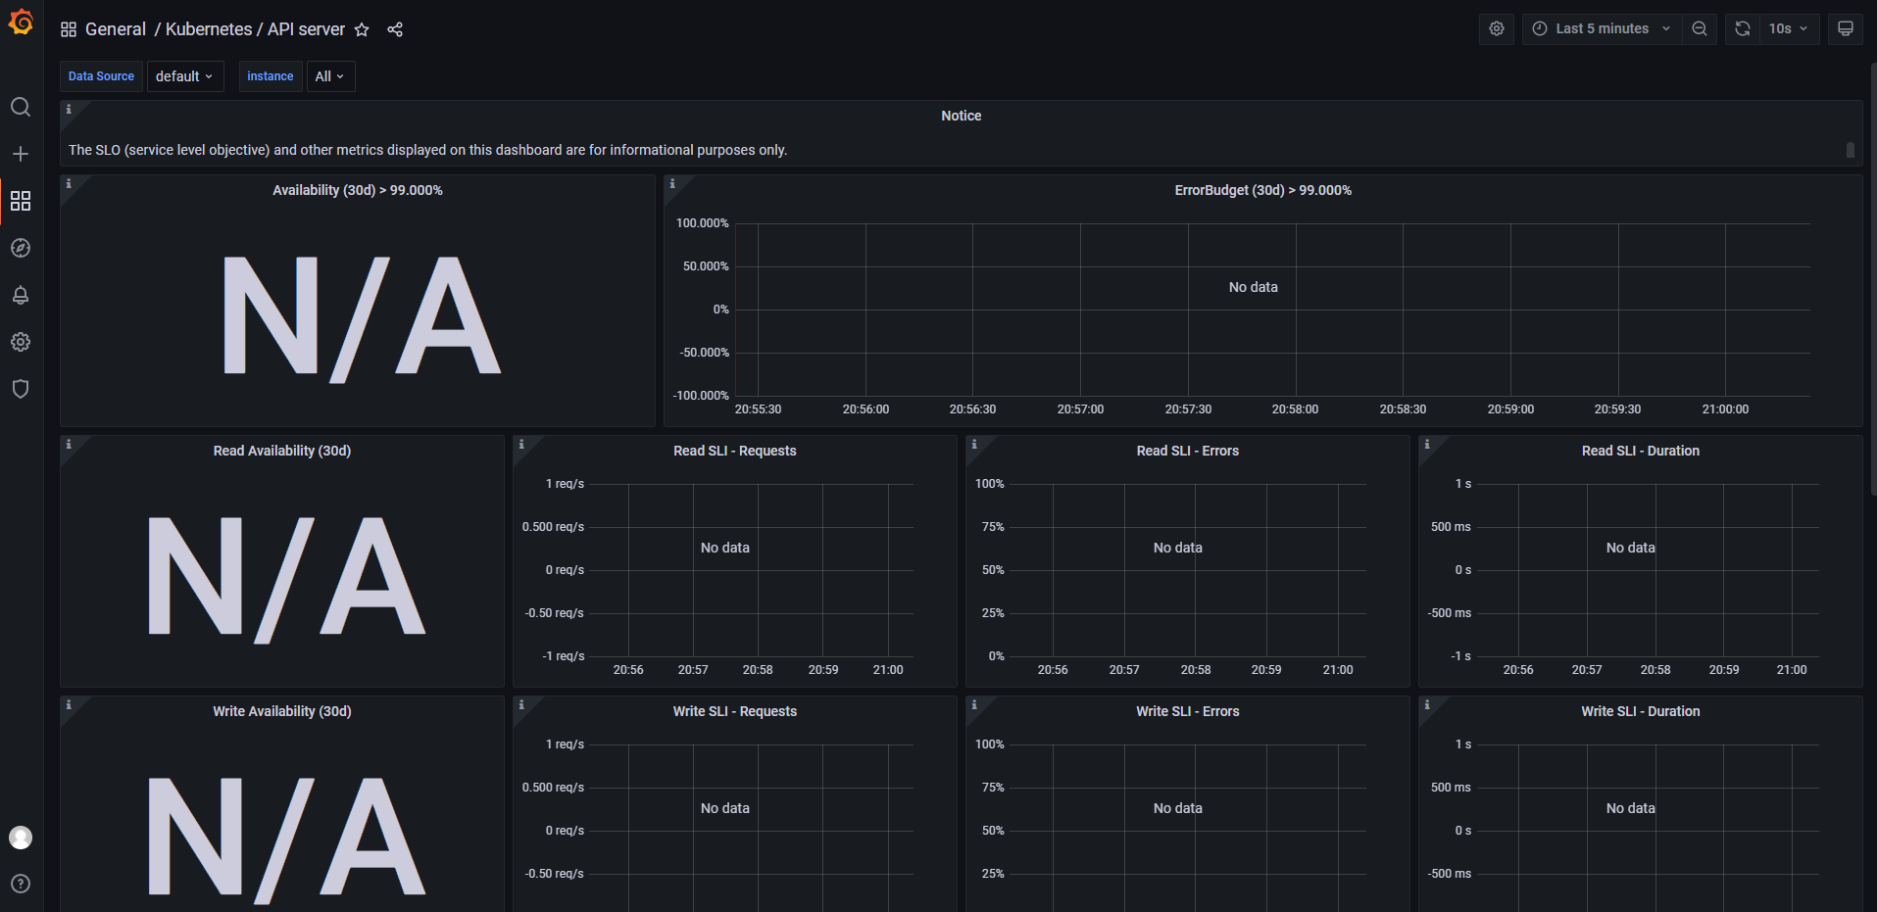Open the Server Admin shield icon
1877x912 pixels.
coord(21,389)
